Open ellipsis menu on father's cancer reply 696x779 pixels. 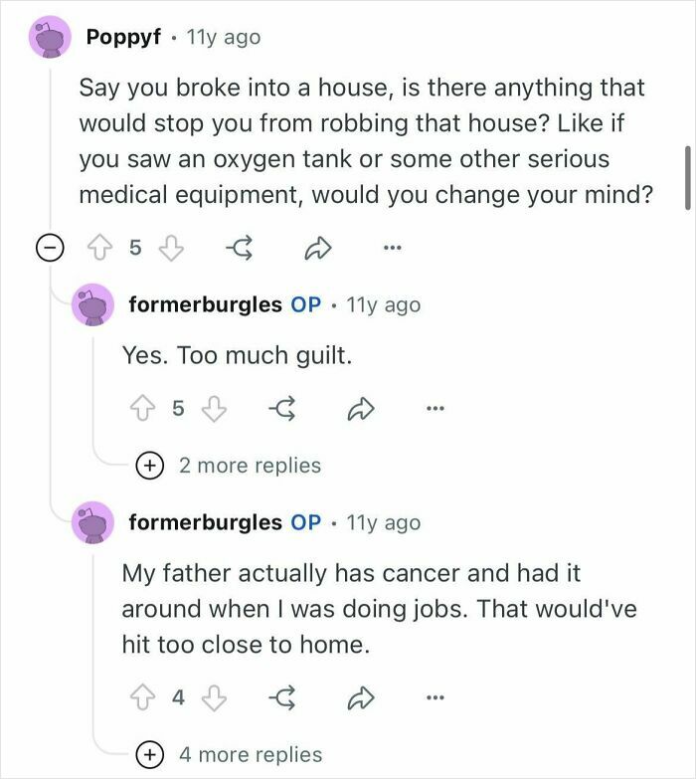434,697
